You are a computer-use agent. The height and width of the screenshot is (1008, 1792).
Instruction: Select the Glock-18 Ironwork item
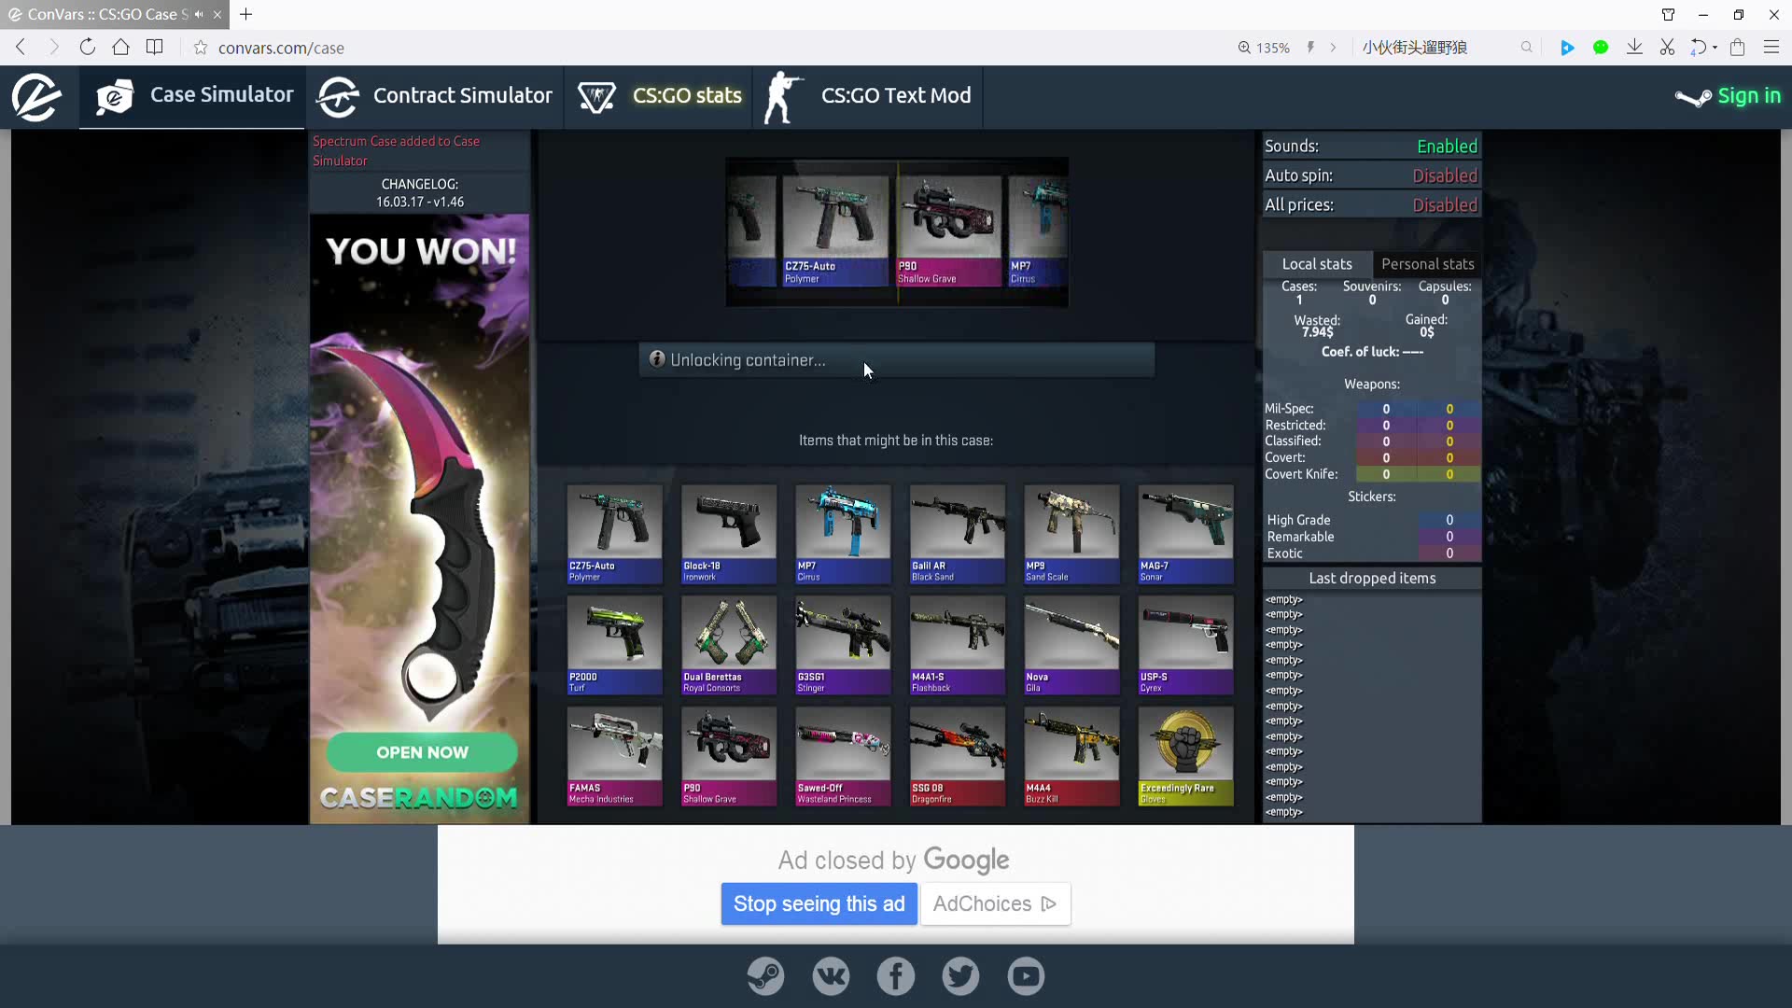tap(729, 534)
